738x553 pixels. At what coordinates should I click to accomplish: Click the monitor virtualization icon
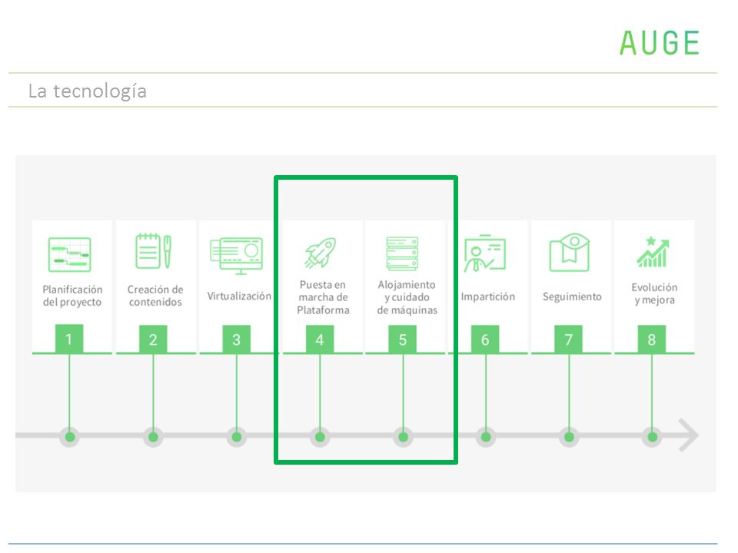point(236,256)
